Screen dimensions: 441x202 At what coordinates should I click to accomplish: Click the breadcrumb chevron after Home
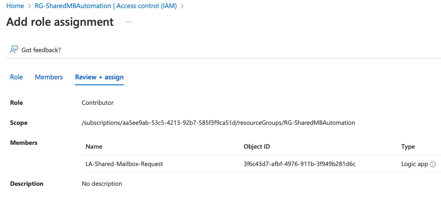(x=29, y=6)
